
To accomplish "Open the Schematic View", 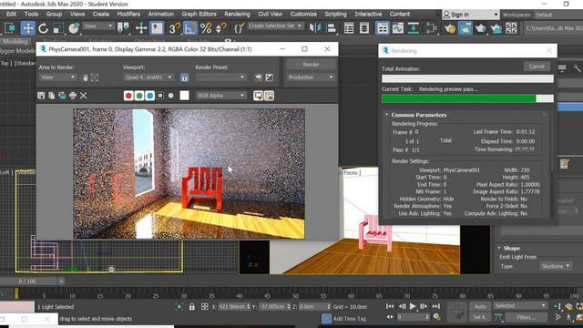I will click(414, 28).
